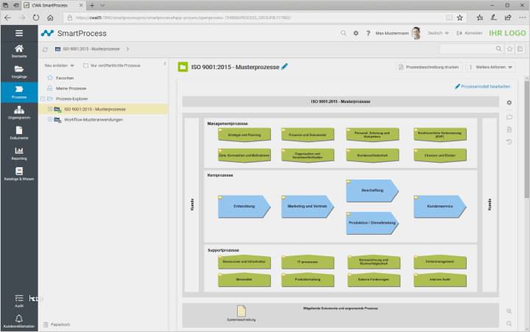
Task: Open the Neu erstellen dropdown
Action: click(59, 66)
